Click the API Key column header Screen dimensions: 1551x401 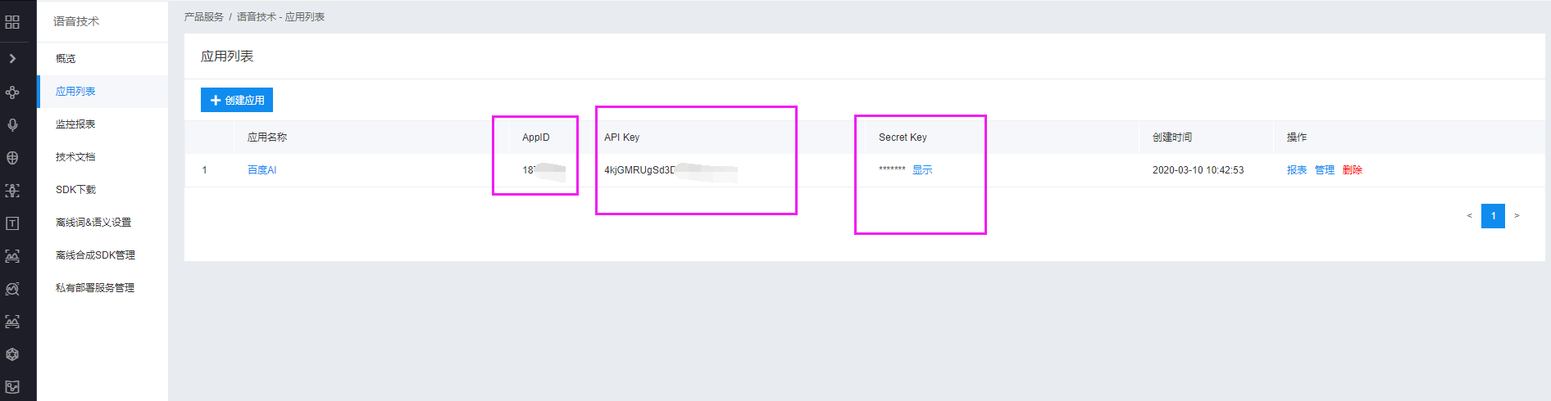click(621, 137)
